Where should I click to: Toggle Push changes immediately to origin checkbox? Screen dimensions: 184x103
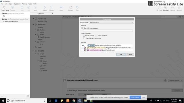point(68,90)
